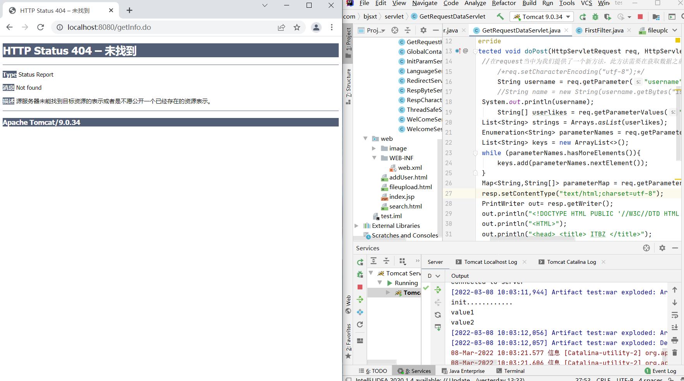Switch to FirstFilter.java editor tab
The height and width of the screenshot is (381, 684).
603,30
